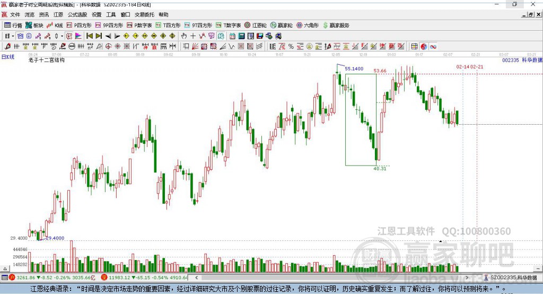
Task: Activate the crosshair cursor tool
Action: pos(193,36)
